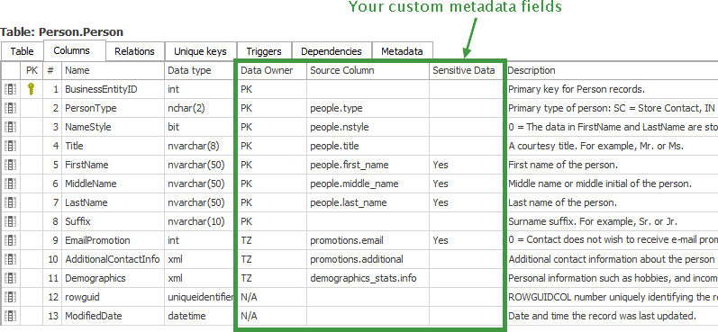Click column icon in AdditionalContactInfo row
This screenshot has width=718, height=332.
(11, 259)
